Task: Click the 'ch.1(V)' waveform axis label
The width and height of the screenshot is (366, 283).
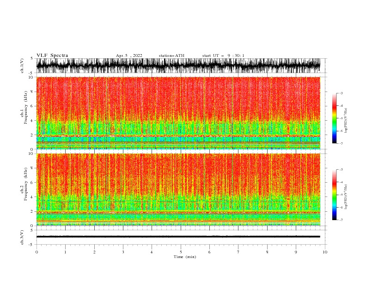Action: [x=22, y=66]
